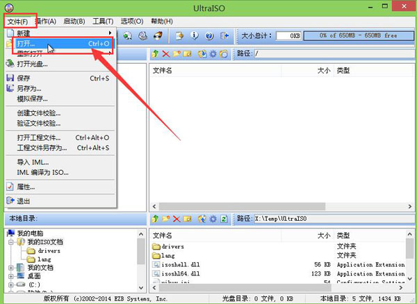
Task: Click the extract icon in ISO pane toolbar
Action: pyautogui.click(x=202, y=54)
